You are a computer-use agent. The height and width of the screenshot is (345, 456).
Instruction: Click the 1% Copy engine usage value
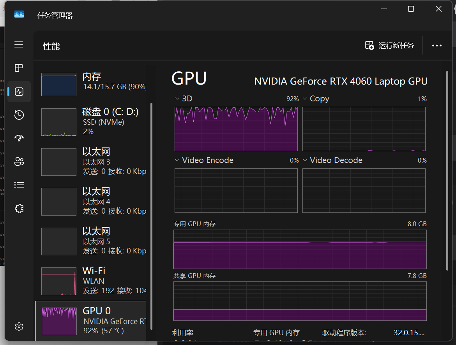pos(422,99)
